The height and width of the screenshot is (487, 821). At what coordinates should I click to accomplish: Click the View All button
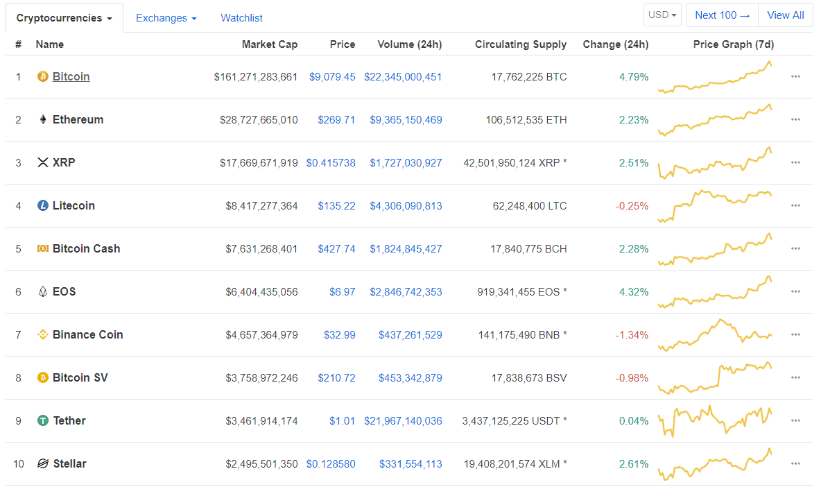[x=786, y=15]
